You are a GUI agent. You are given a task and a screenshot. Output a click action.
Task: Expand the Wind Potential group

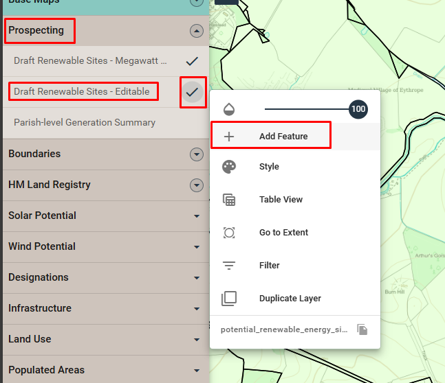(x=197, y=247)
